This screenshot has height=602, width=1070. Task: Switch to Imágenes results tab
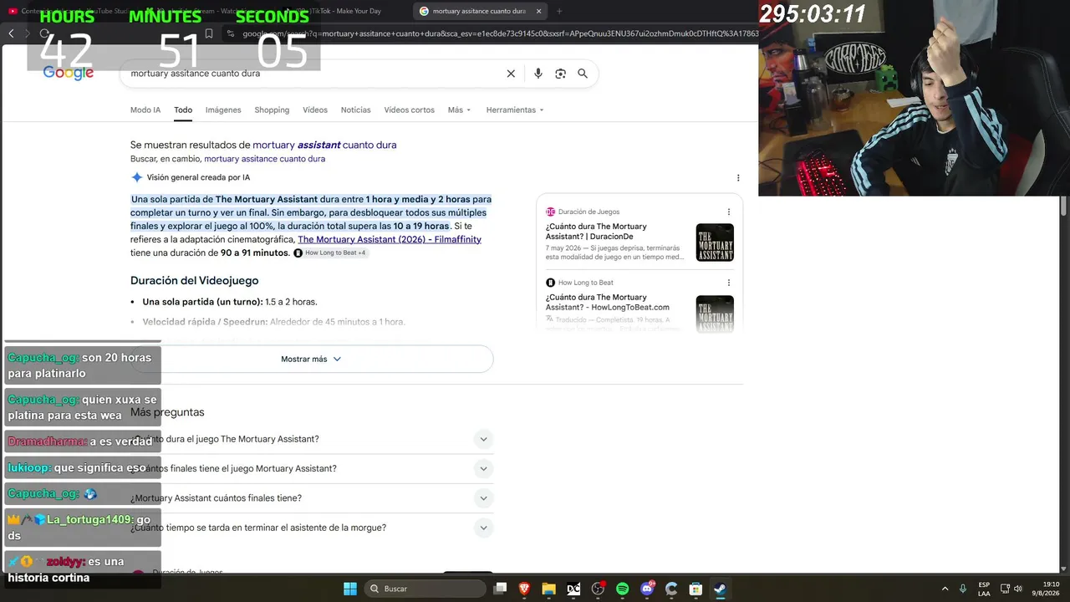click(x=223, y=110)
